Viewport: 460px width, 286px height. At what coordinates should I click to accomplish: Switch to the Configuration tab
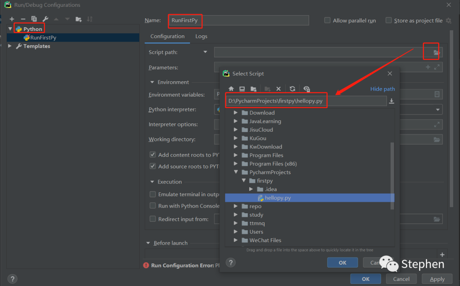pos(167,36)
